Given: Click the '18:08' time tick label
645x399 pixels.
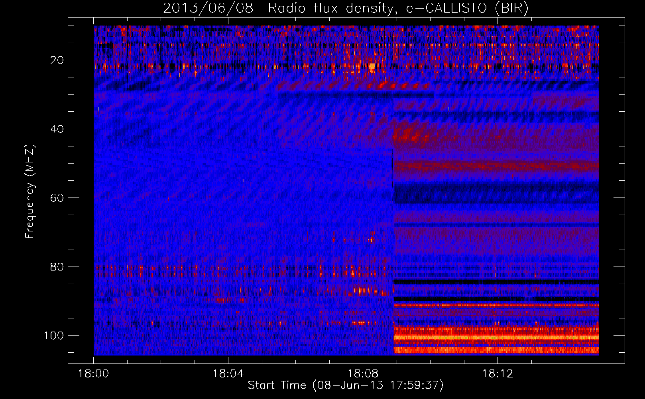Looking at the screenshot, I should pyautogui.click(x=363, y=374).
